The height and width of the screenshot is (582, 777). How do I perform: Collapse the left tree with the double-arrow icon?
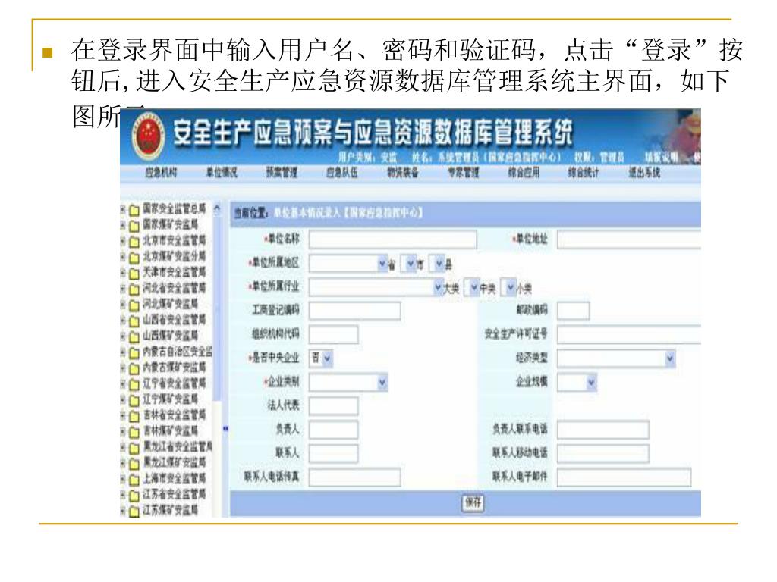click(225, 429)
